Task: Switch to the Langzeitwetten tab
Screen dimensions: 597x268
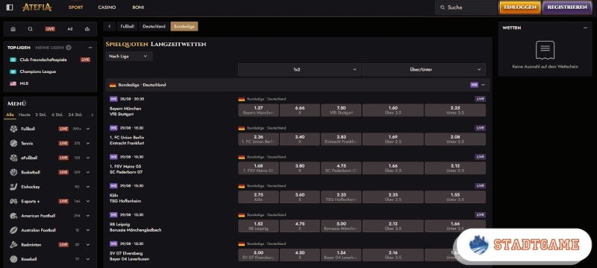Action: pos(178,44)
